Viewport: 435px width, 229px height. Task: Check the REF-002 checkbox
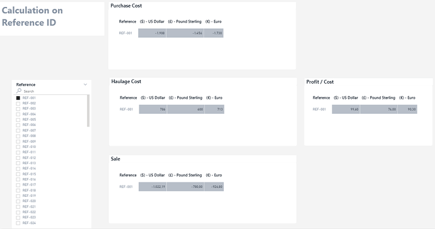[18, 103]
